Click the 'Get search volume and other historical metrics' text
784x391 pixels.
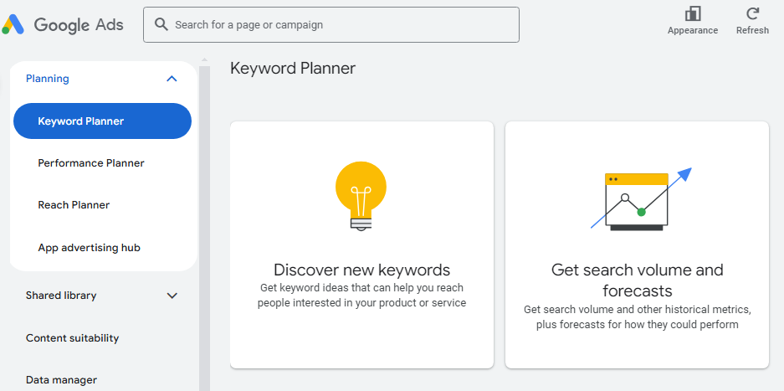[638, 317]
